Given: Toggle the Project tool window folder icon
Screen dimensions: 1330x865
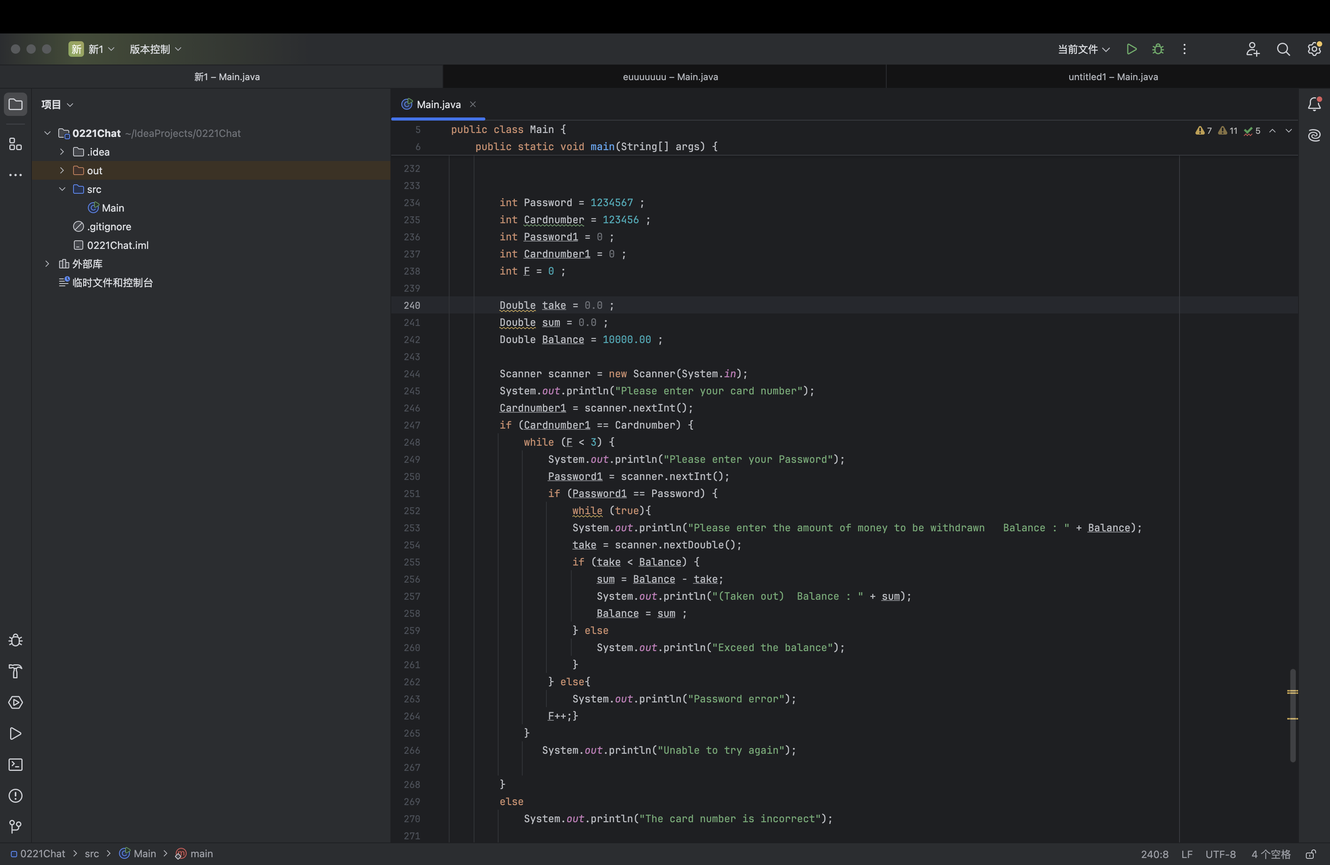Looking at the screenshot, I should (x=16, y=105).
